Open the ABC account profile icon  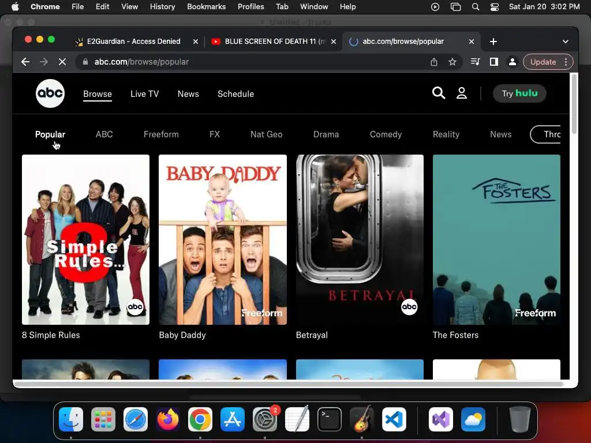[x=462, y=93]
